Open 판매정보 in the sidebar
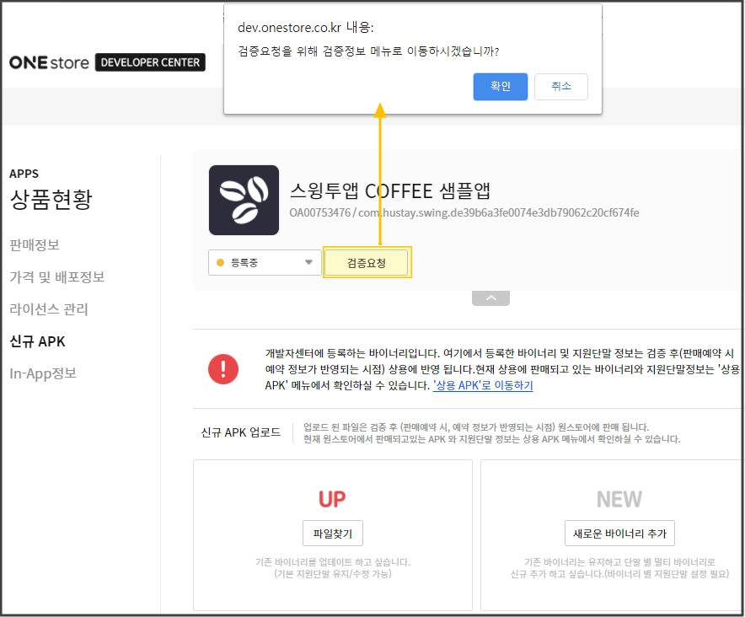Viewport: 745px width, 617px height. [x=35, y=244]
